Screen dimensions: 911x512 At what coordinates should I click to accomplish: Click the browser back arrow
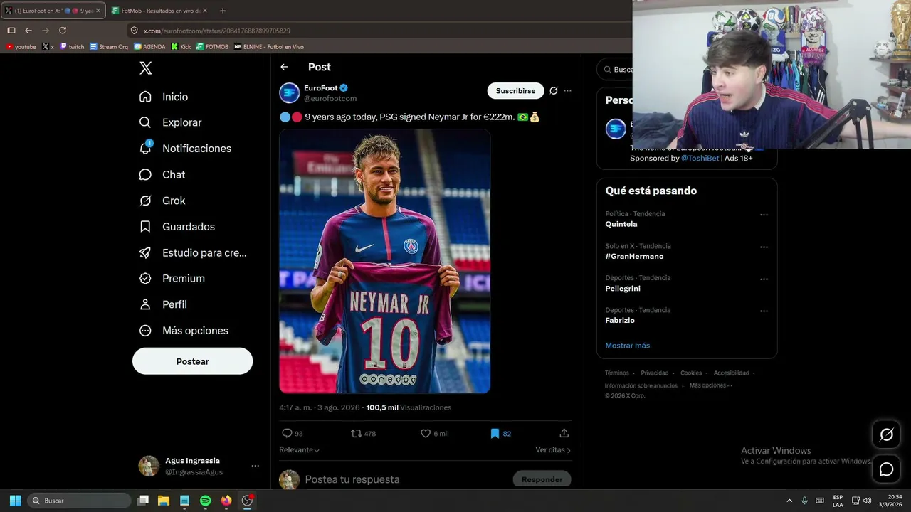point(28,31)
